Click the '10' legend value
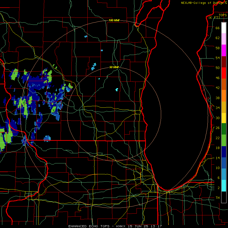The height and width of the screenshot is (228, 228). click(x=218, y=168)
